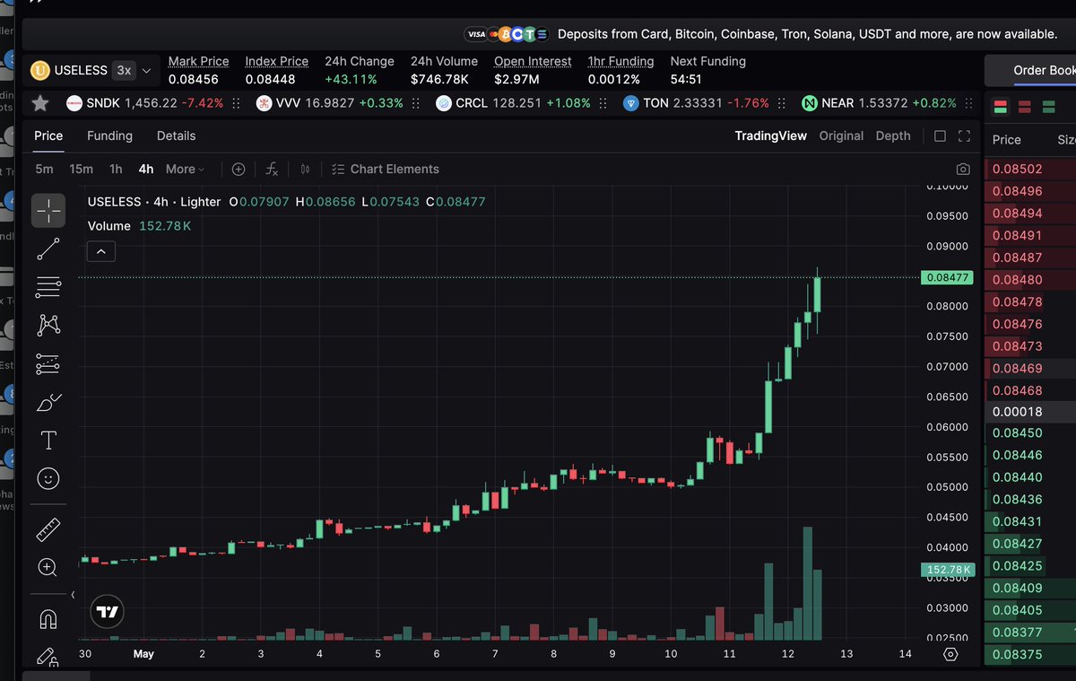Screen dimensions: 1076x681
Task: Switch to Depth chart view
Action: point(892,135)
